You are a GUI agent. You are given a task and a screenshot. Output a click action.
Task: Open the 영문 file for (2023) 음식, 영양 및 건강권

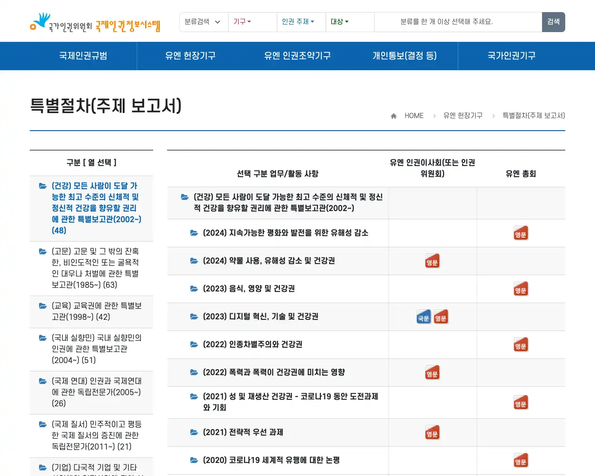point(521,289)
